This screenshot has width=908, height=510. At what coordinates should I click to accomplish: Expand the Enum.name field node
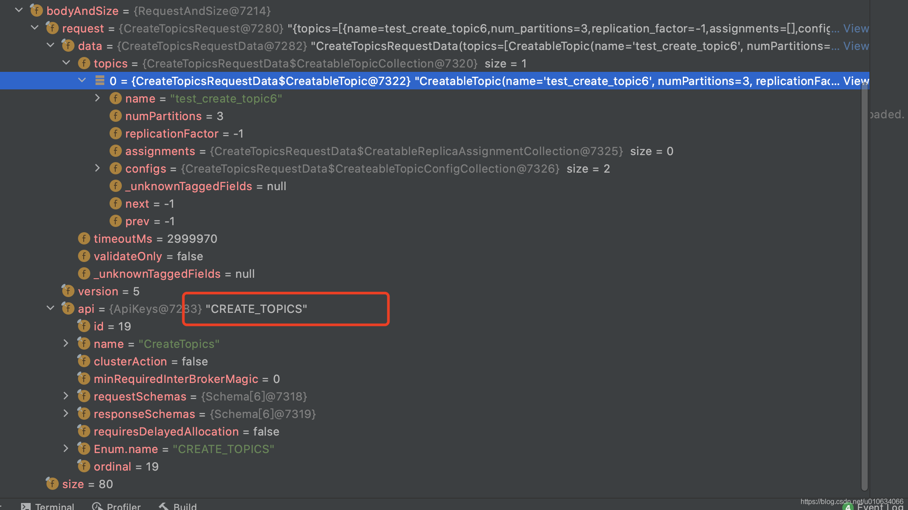click(66, 448)
